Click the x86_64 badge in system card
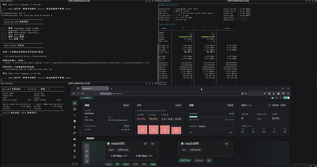The image size is (317, 167). pyautogui.click(x=126, y=105)
